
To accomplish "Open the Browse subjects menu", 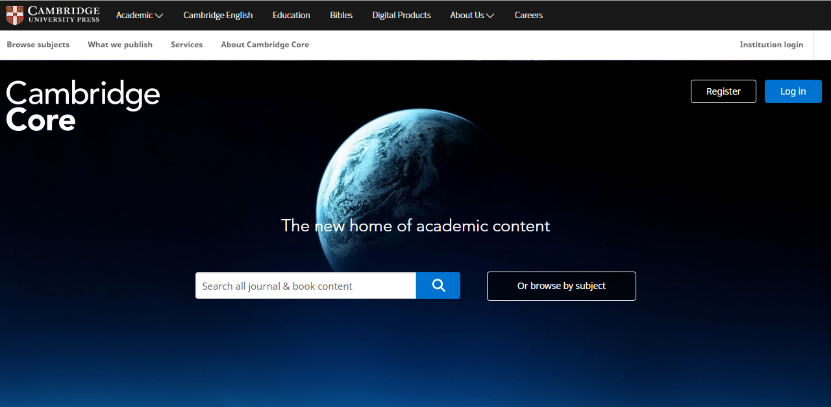I will point(38,45).
